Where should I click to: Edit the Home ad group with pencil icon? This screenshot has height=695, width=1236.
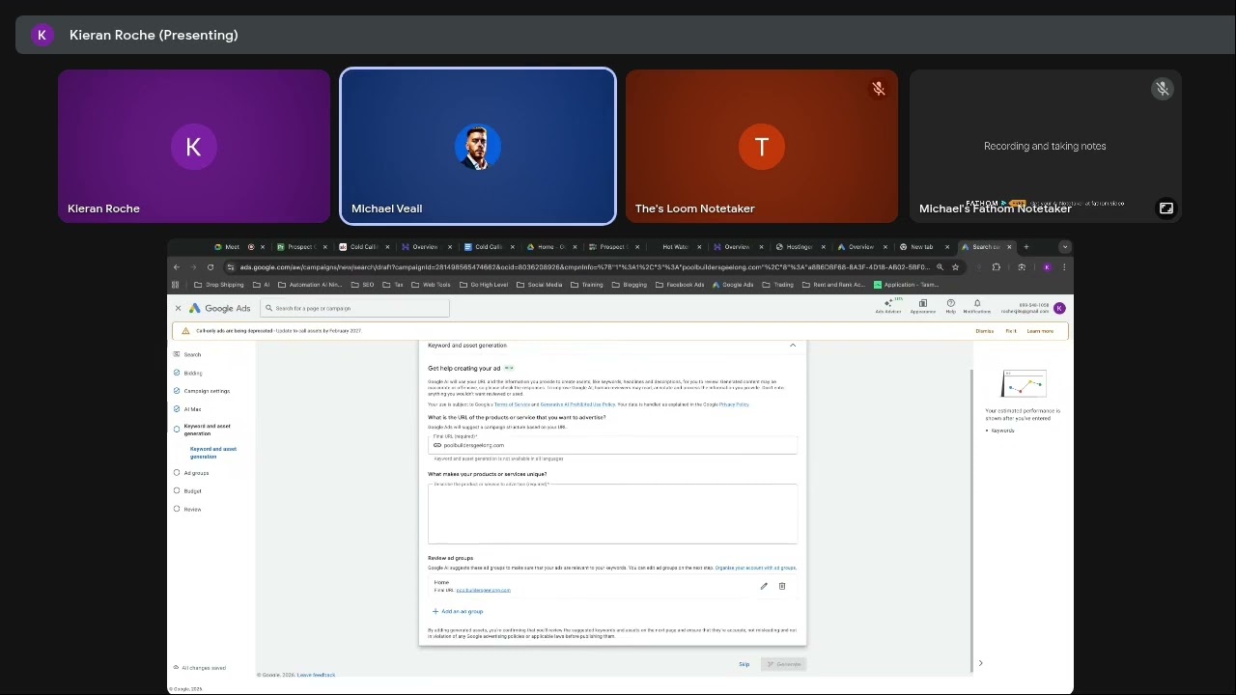point(764,586)
